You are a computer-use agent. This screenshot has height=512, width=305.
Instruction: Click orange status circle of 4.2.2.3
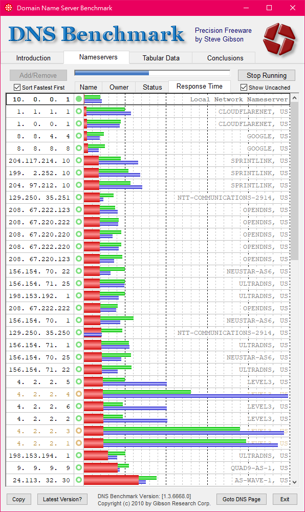tap(79, 431)
